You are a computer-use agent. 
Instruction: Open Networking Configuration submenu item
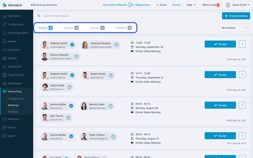click(16, 99)
